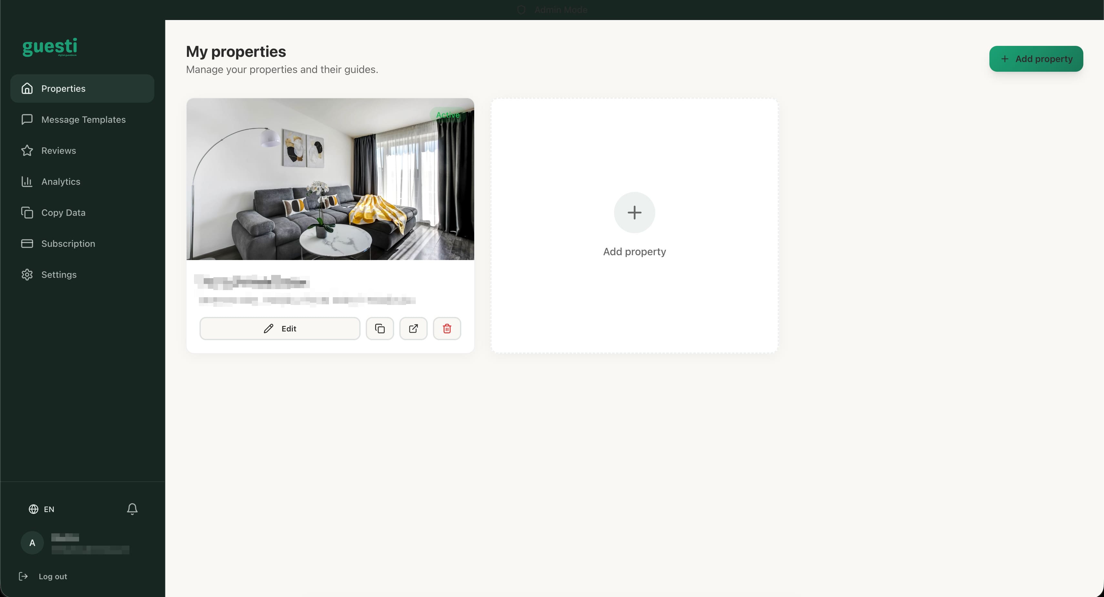
Task: Delete the property via the red trash icon
Action: (x=446, y=329)
